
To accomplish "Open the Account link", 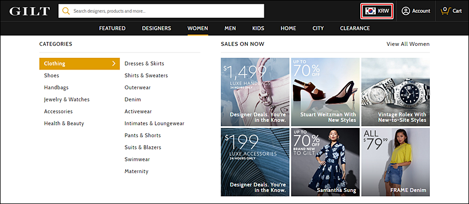I will click(416, 11).
